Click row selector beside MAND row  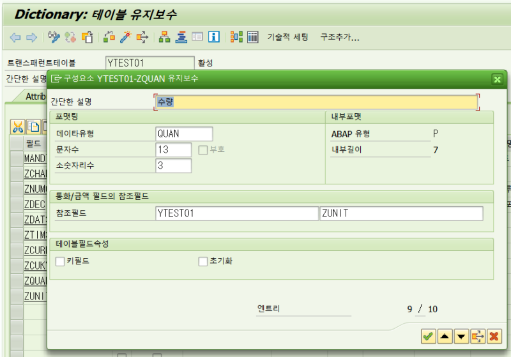coord(17,158)
